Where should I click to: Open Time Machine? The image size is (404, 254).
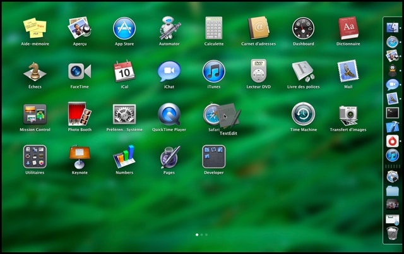(x=303, y=114)
